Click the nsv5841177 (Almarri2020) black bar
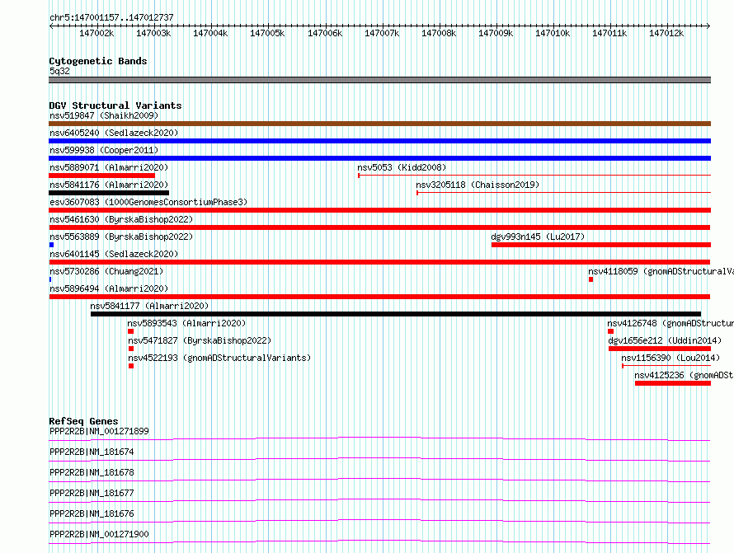 coord(396,314)
